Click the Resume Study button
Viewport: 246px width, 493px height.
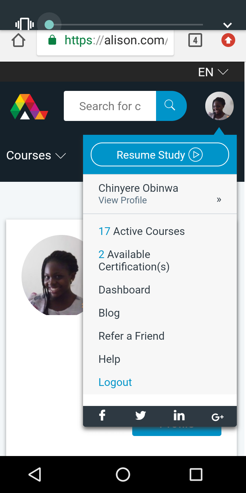pyautogui.click(x=160, y=155)
